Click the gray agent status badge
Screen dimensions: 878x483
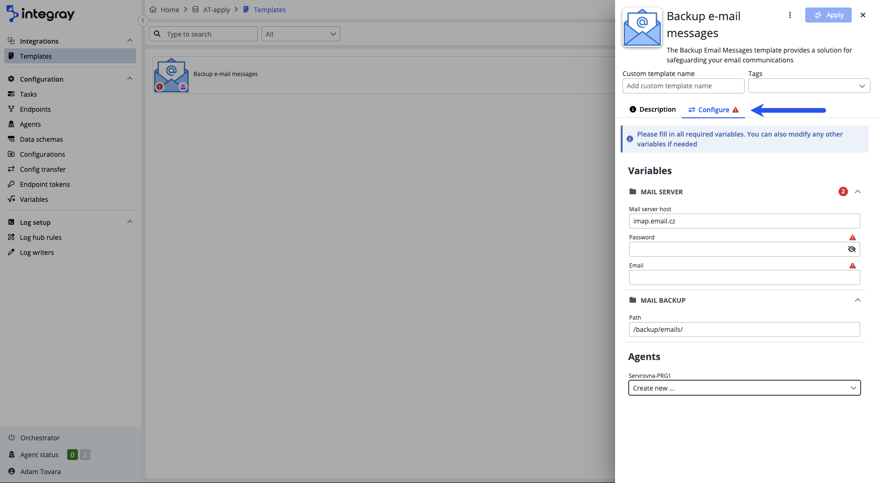(85, 454)
